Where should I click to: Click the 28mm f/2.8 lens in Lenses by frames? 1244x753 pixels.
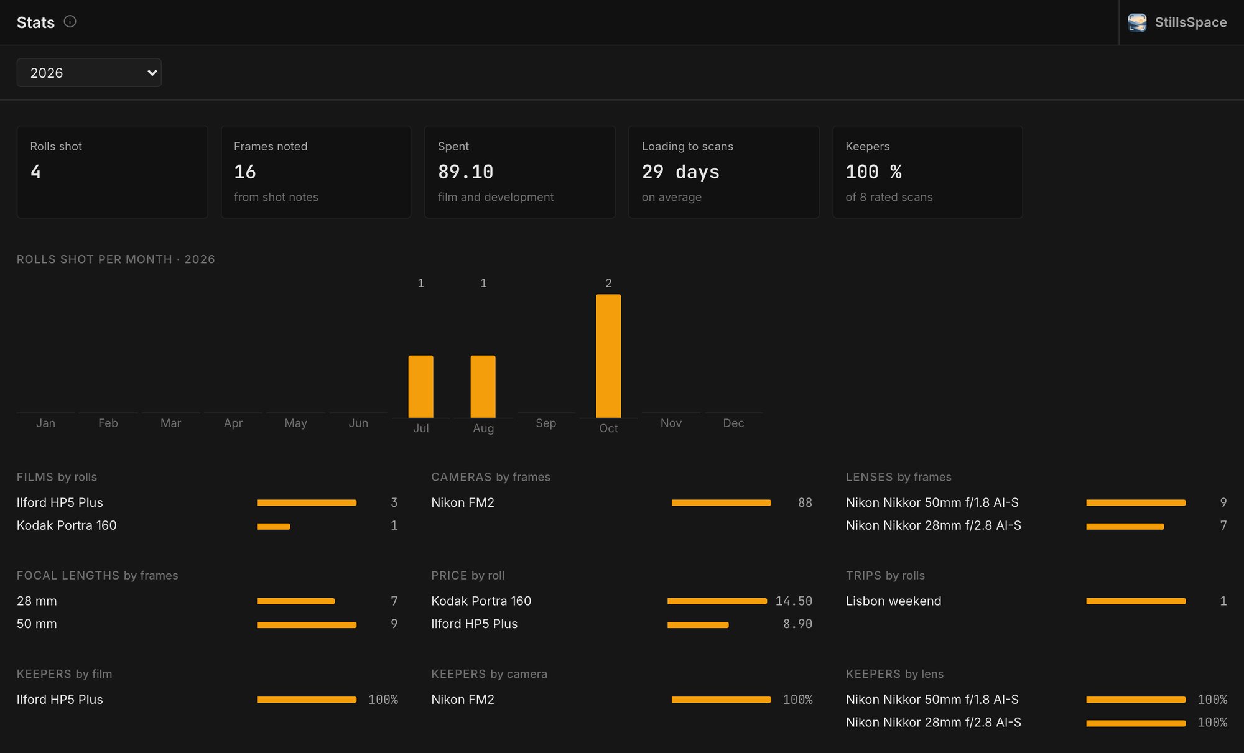point(1037,525)
